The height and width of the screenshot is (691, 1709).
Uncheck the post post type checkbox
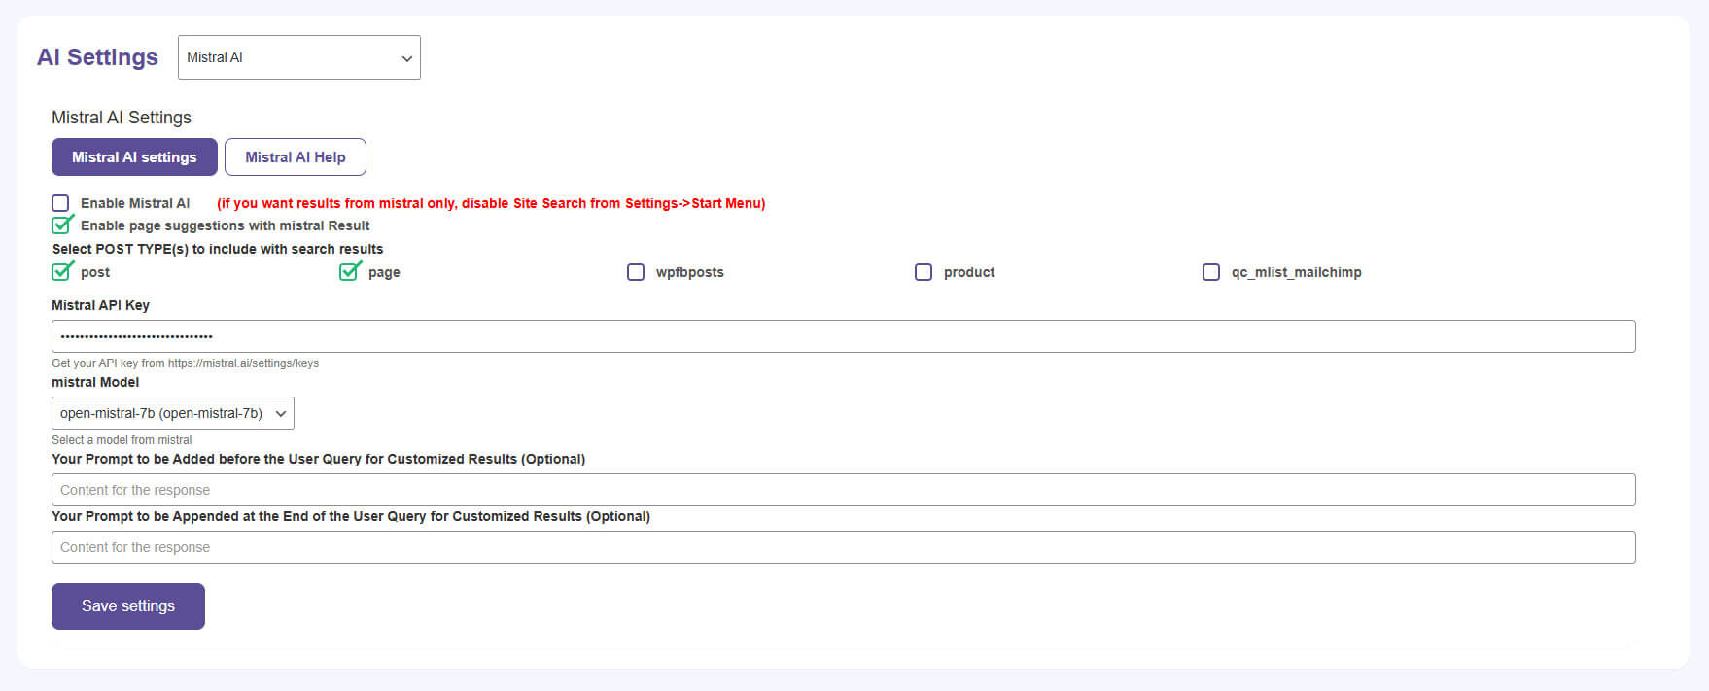pyautogui.click(x=61, y=272)
